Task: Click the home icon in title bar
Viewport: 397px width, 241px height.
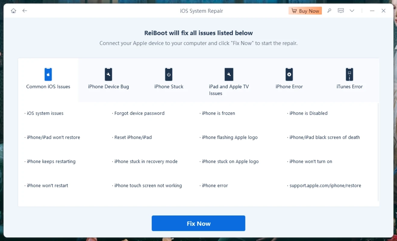Action: (x=13, y=11)
